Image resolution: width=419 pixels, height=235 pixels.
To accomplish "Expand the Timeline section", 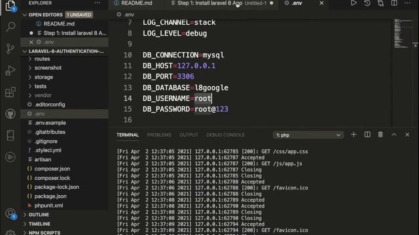I will (39, 224).
